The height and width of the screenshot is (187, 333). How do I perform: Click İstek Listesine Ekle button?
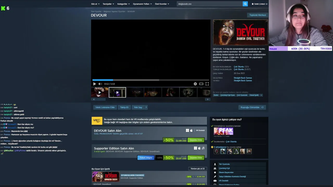(105, 107)
